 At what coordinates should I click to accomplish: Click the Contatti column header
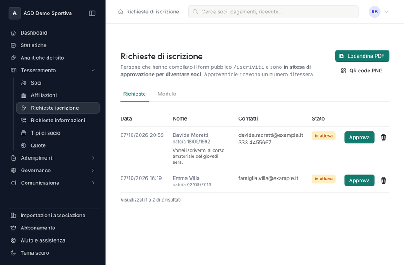(x=248, y=119)
